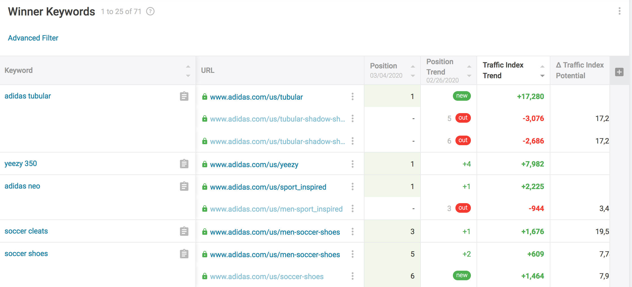Visit the www.adidas.com/us/men-sport_inspired link
This screenshot has height=287, width=632.
tap(276, 209)
